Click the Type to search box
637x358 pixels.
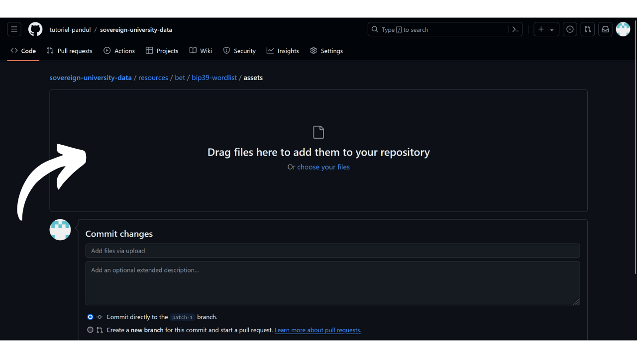pyautogui.click(x=438, y=29)
